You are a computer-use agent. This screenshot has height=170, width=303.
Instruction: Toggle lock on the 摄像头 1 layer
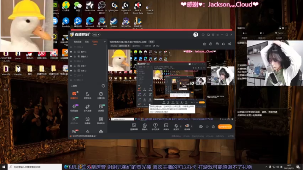[x=75, y=56]
